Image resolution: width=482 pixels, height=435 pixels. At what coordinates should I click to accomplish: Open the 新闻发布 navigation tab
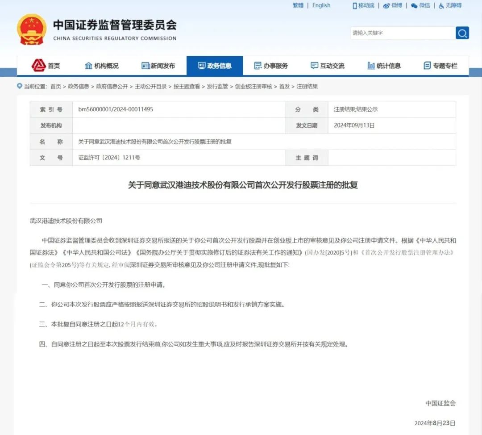pyautogui.click(x=158, y=66)
